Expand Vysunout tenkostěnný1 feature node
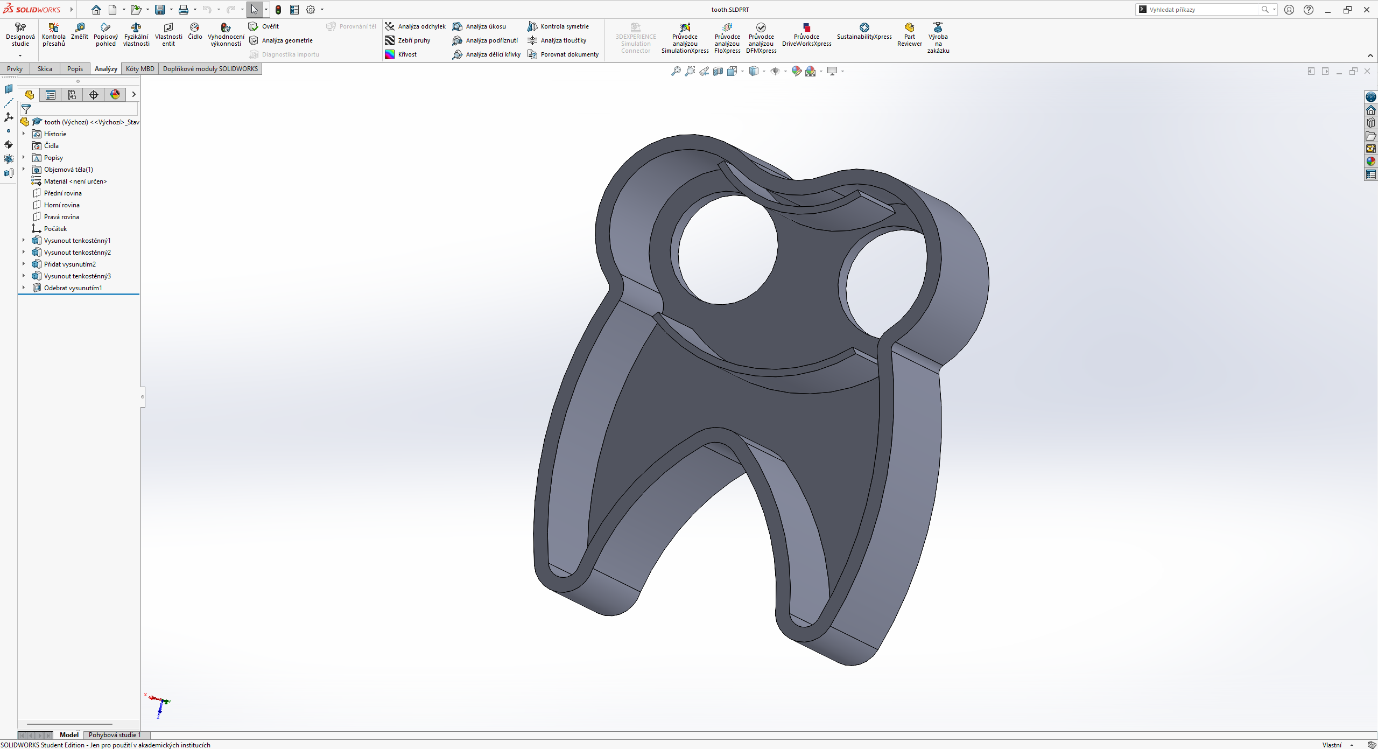This screenshot has height=749, width=1378. click(x=24, y=240)
